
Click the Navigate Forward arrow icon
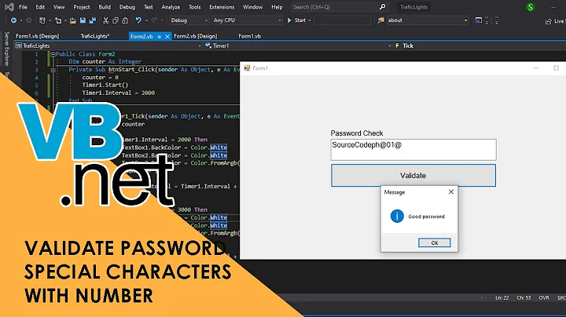pos(28,20)
